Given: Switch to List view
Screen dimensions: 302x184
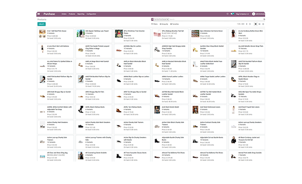Looking at the screenshot, I should tap(260, 24).
